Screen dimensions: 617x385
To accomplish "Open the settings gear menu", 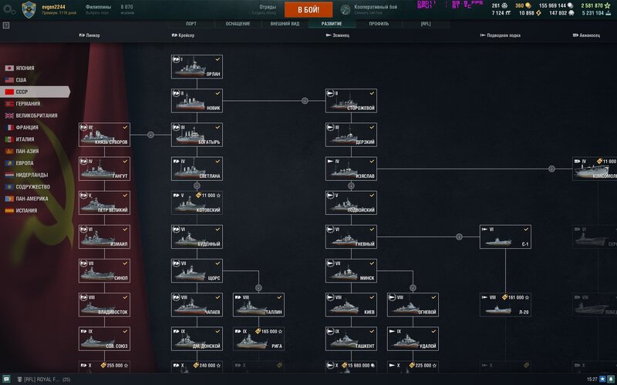I will tap(9, 10).
